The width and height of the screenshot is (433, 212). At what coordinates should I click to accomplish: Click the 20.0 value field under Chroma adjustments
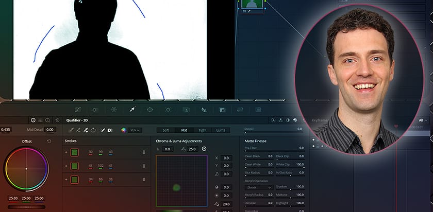pyautogui.click(x=226, y=204)
